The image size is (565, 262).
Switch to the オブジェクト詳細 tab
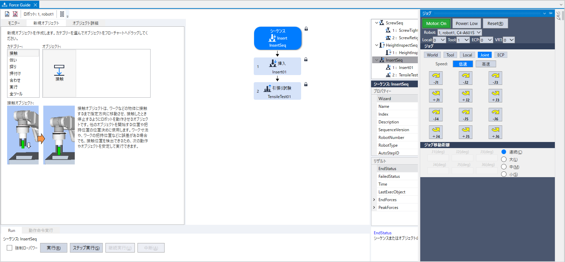[85, 23]
